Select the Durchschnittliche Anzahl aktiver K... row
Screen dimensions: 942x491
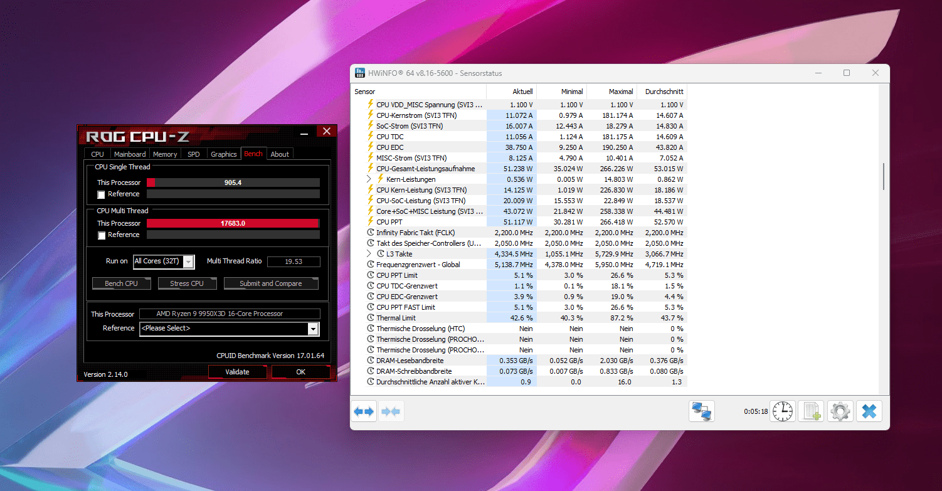pos(519,382)
